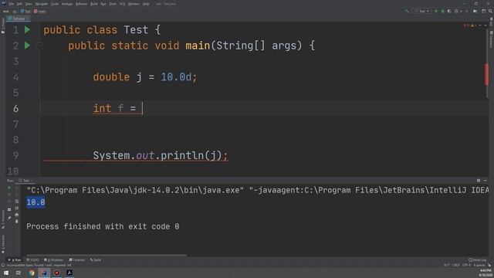Jump to the red error stripe mark
This screenshot has width=494, height=278.
click(x=487, y=74)
